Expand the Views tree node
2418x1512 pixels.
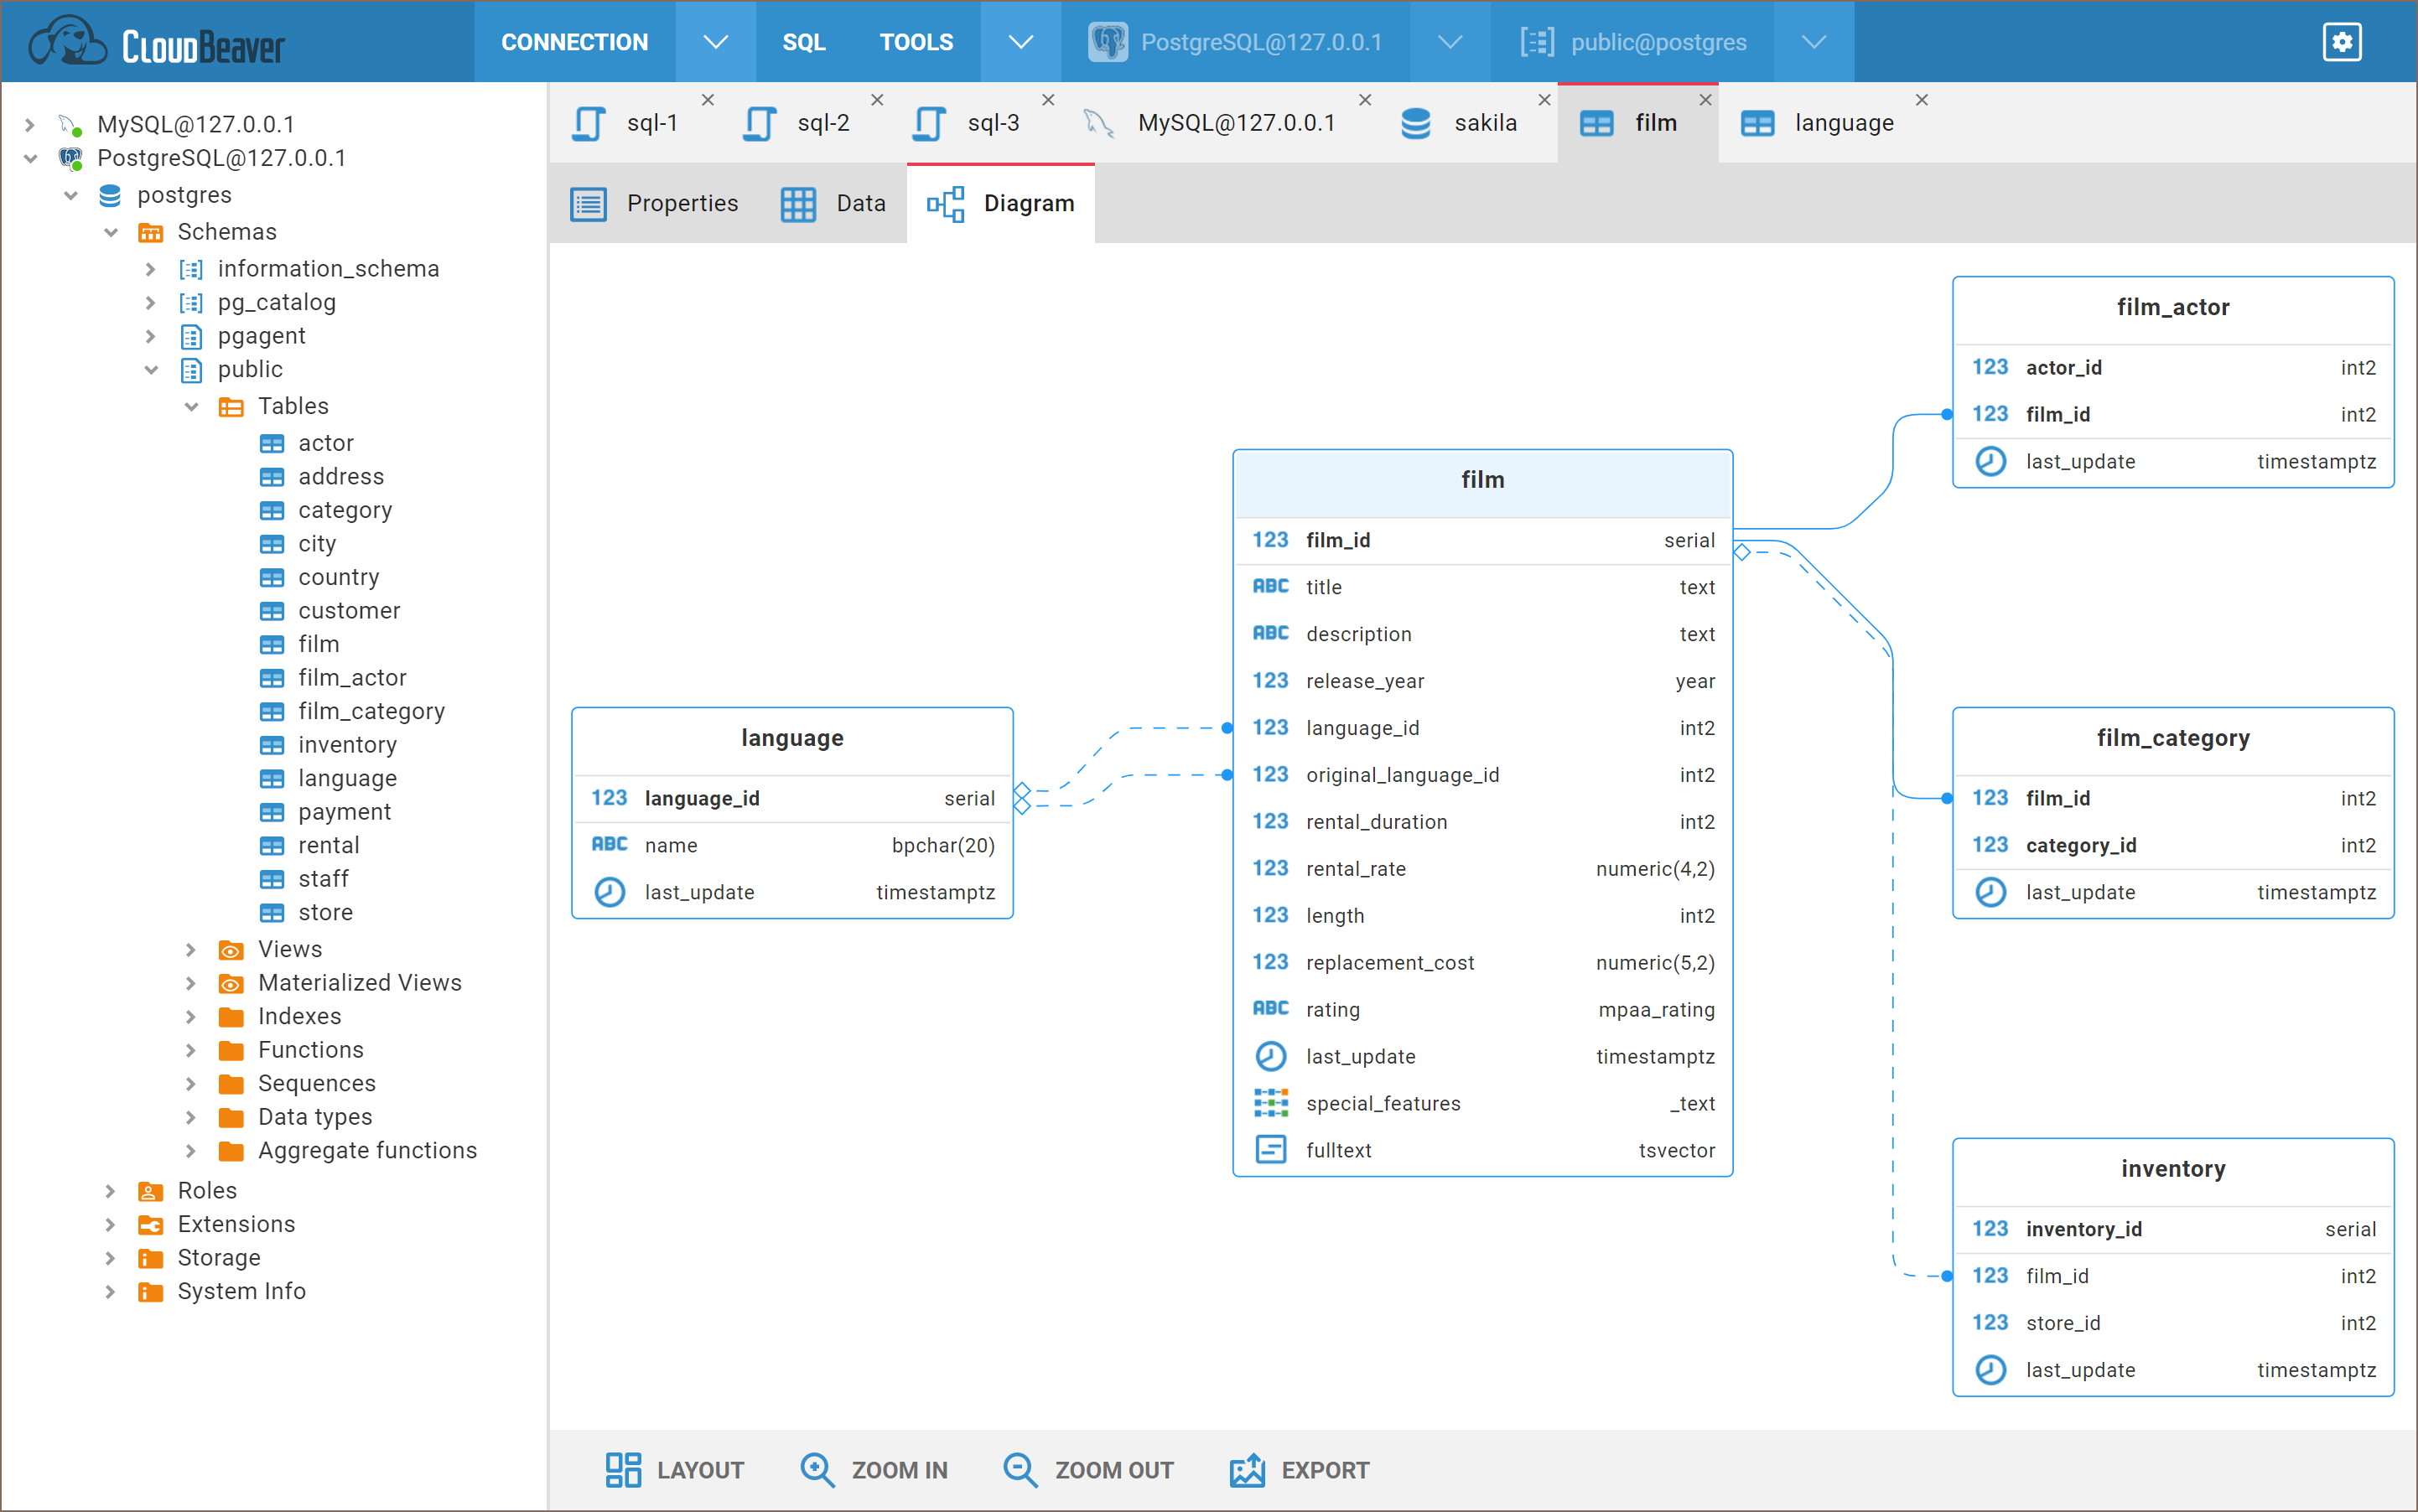[x=189, y=948]
